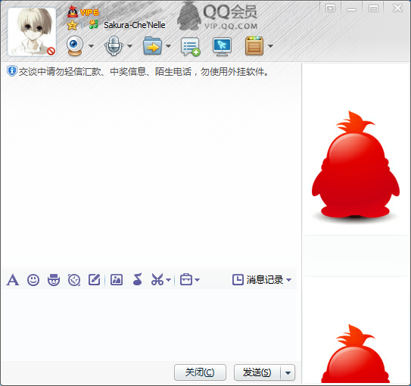Screen dimensions: 411x386
Task: Expand file transfer options arrow
Action: click(x=169, y=46)
